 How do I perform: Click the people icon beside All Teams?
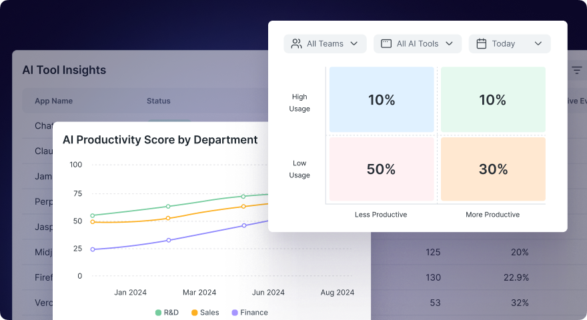pos(296,44)
